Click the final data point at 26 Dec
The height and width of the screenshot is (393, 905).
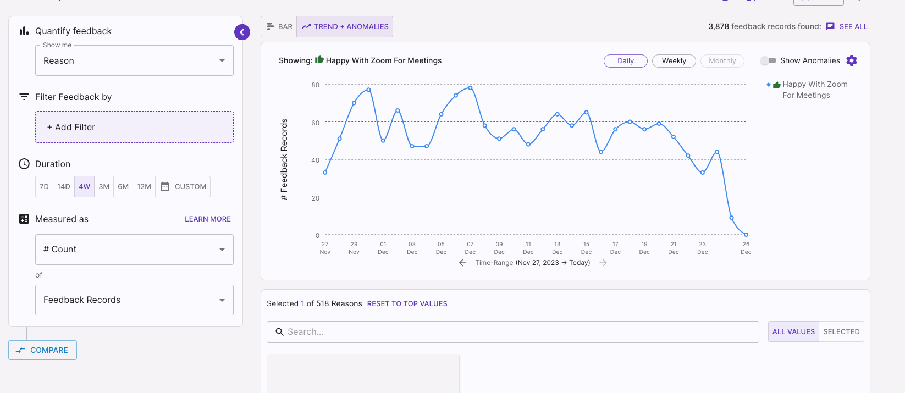(x=746, y=235)
